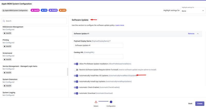Open the Learn more link

(119, 25)
